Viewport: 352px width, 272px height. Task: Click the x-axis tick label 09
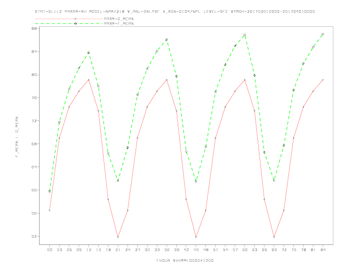79,250
